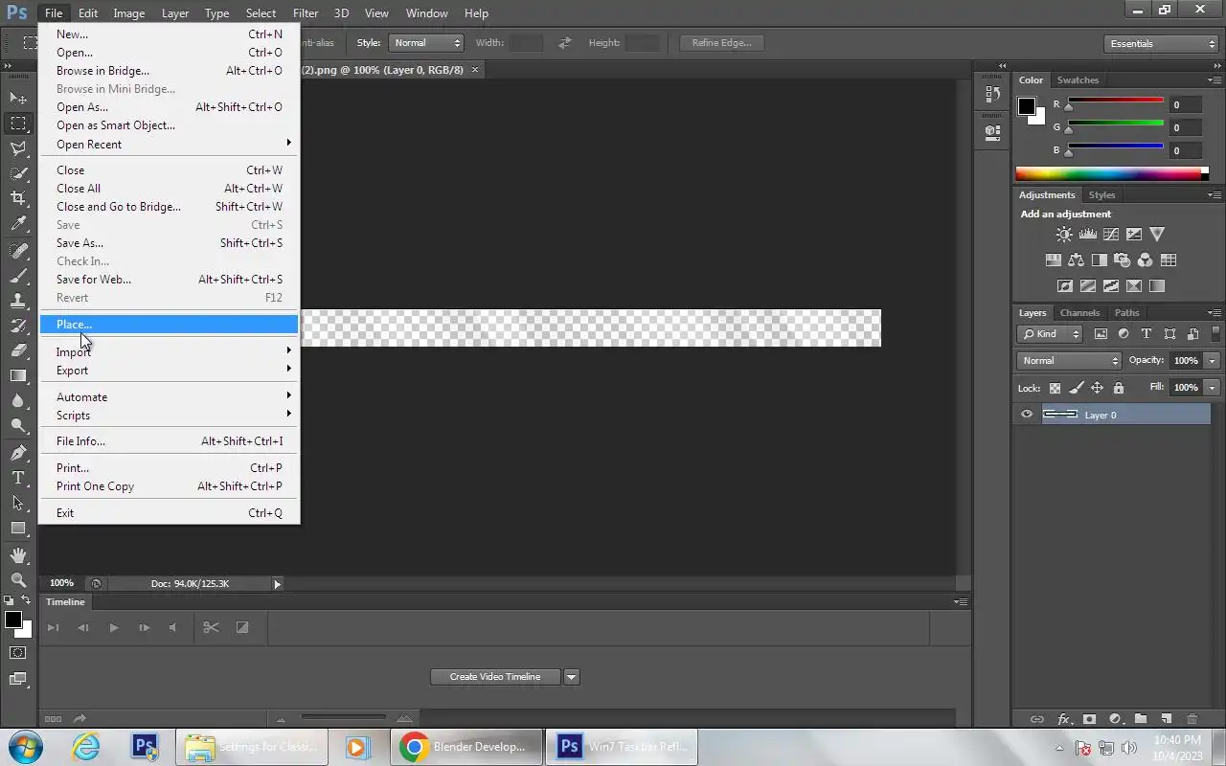1226x766 pixels.
Task: Click the Create Video Timeline button
Action: coord(495,677)
